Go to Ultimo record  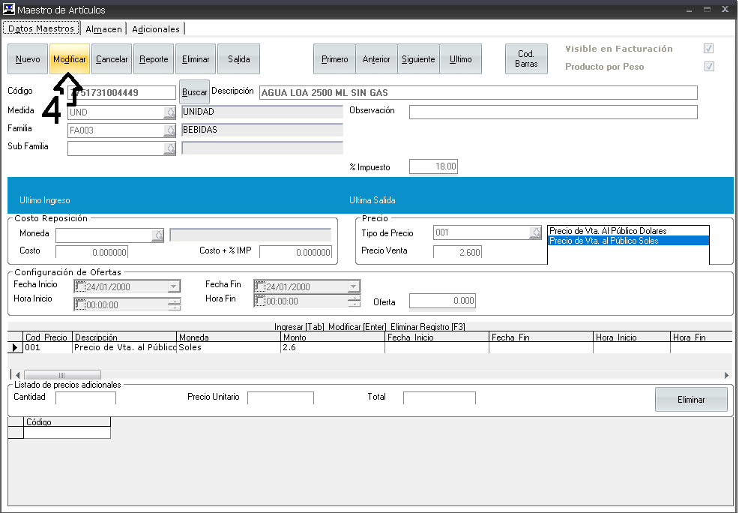coord(460,59)
